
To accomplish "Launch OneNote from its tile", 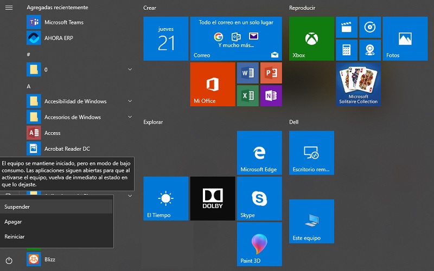I will (x=271, y=96).
